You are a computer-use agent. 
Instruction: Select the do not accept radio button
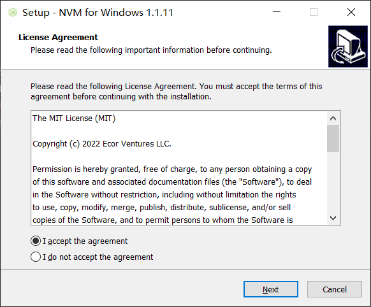point(36,257)
